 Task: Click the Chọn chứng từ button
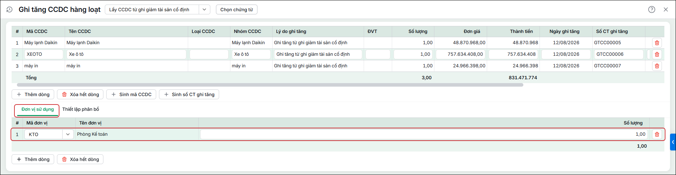coord(237,9)
